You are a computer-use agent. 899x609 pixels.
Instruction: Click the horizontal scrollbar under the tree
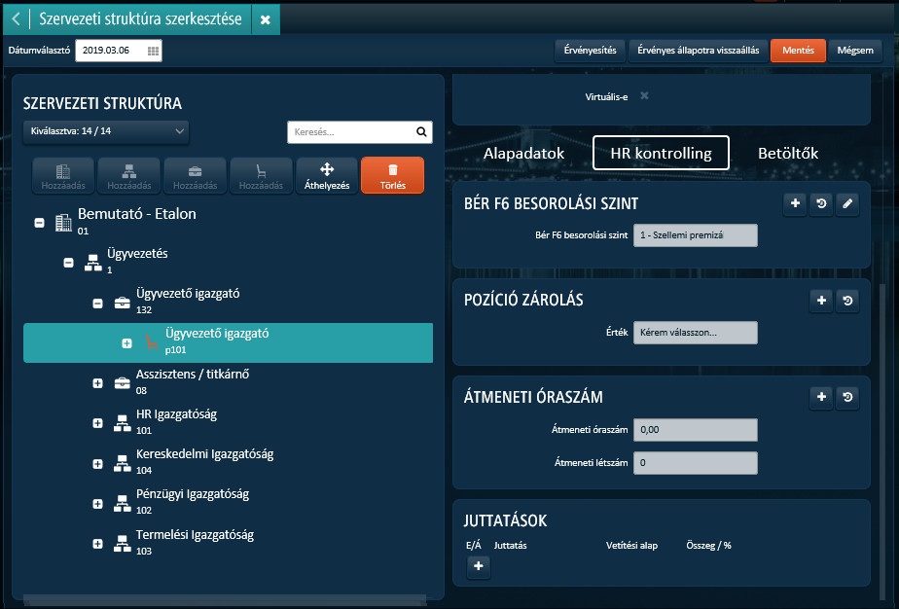pyautogui.click(x=225, y=600)
